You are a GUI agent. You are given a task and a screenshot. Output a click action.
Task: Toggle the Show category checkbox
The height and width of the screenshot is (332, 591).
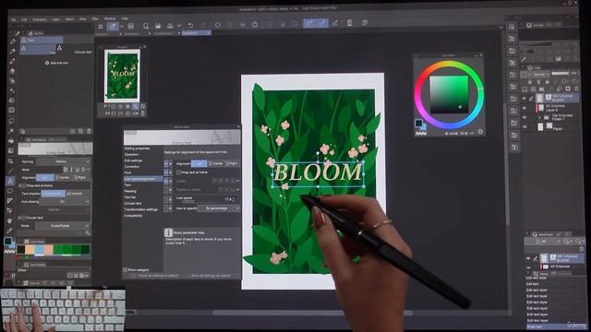126,270
